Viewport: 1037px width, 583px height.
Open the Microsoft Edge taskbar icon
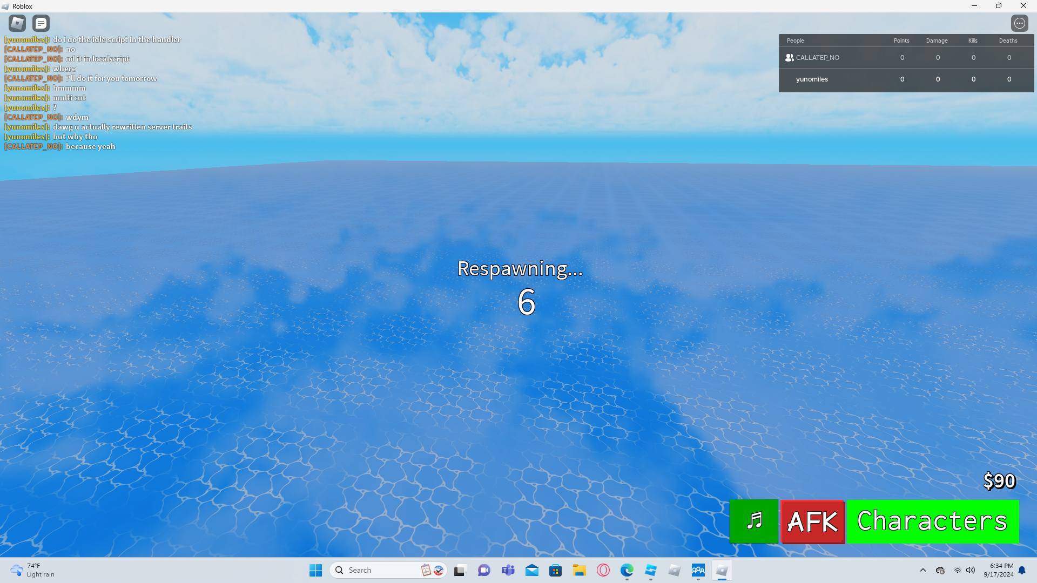(x=627, y=570)
